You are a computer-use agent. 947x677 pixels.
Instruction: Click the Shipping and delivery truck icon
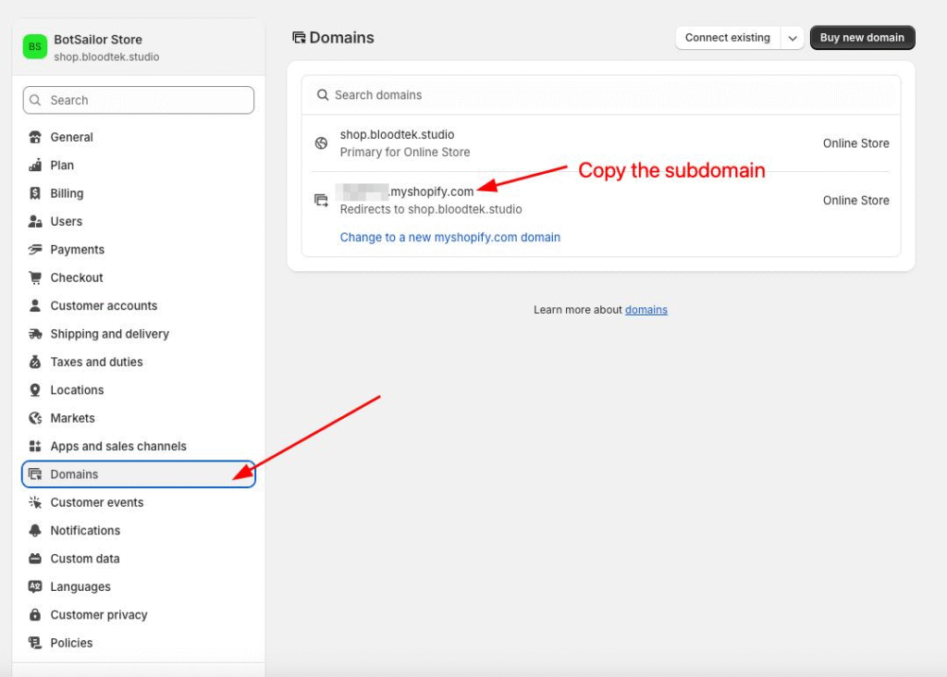coord(35,333)
